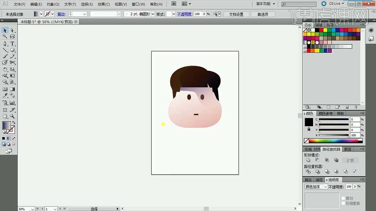The height and width of the screenshot is (211, 376).
Task: Choose the Zoom magnifier tool
Action: click(13, 116)
